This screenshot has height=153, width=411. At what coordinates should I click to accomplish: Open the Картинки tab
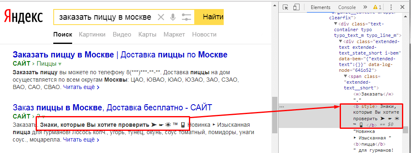[92, 34]
